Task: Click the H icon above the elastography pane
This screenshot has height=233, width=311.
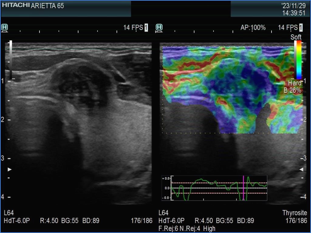Action: (159, 28)
